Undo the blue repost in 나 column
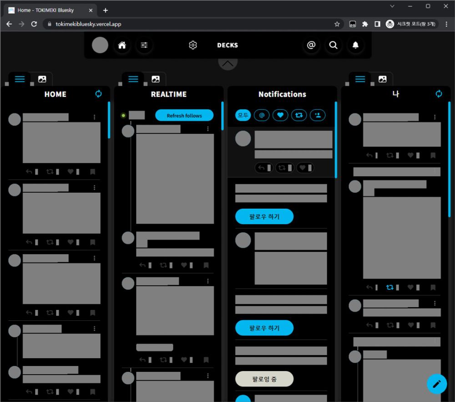Viewport: 455px width, 402px height. click(x=390, y=288)
